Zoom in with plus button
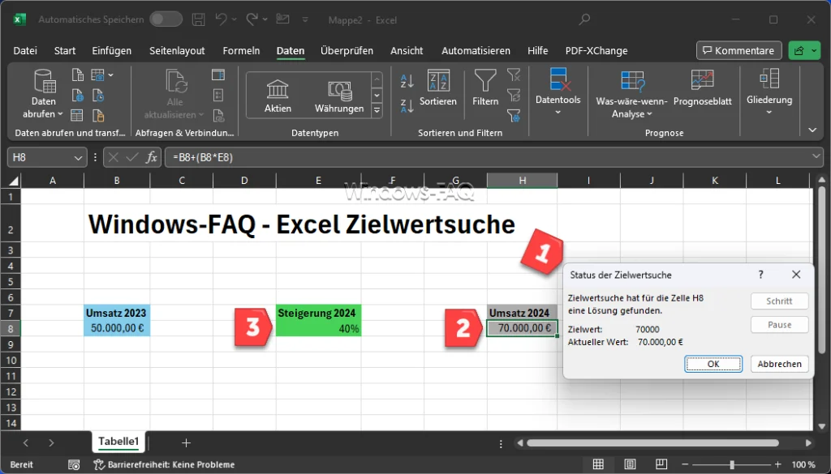The width and height of the screenshot is (831, 474). click(x=777, y=464)
